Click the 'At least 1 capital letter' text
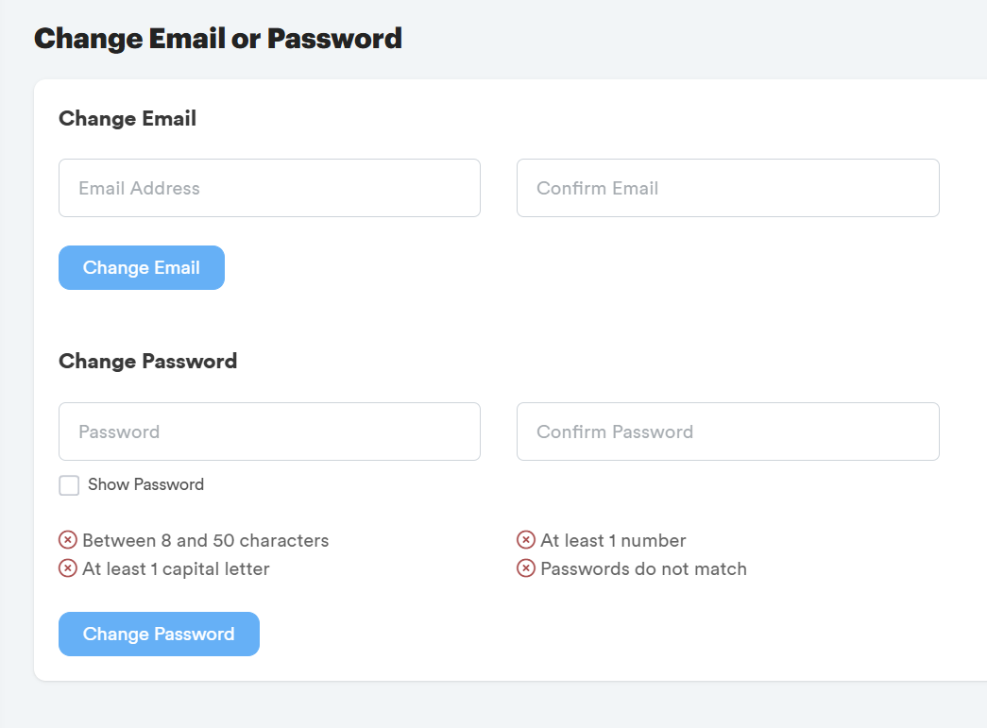This screenshot has width=987, height=728. click(176, 569)
